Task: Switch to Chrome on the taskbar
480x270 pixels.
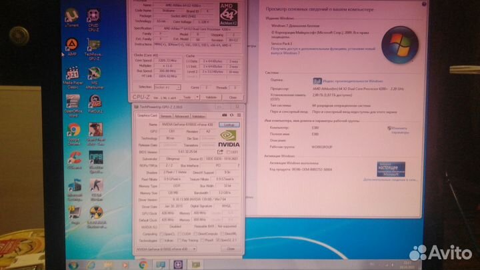Action: tap(143, 265)
